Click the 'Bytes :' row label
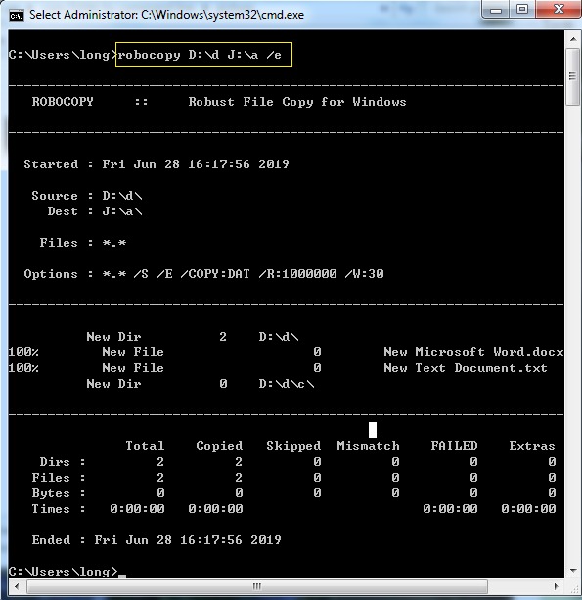The image size is (582, 600). [59, 493]
